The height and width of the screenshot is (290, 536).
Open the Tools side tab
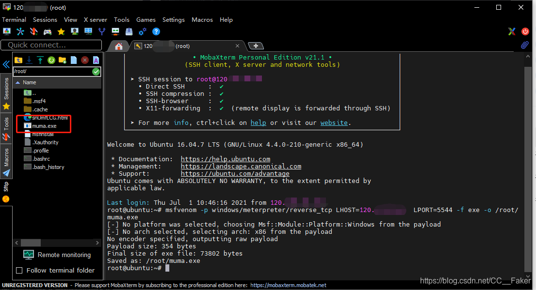point(6,129)
